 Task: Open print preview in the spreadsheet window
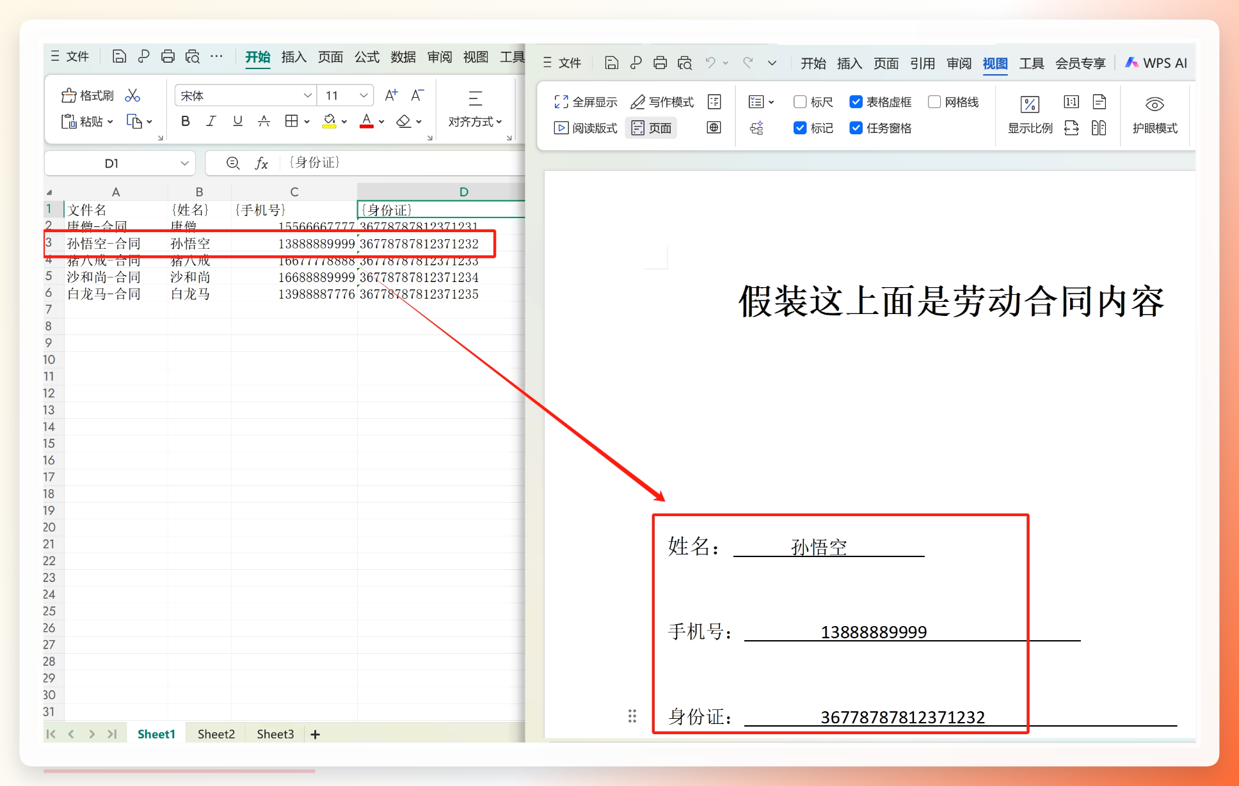coord(192,56)
